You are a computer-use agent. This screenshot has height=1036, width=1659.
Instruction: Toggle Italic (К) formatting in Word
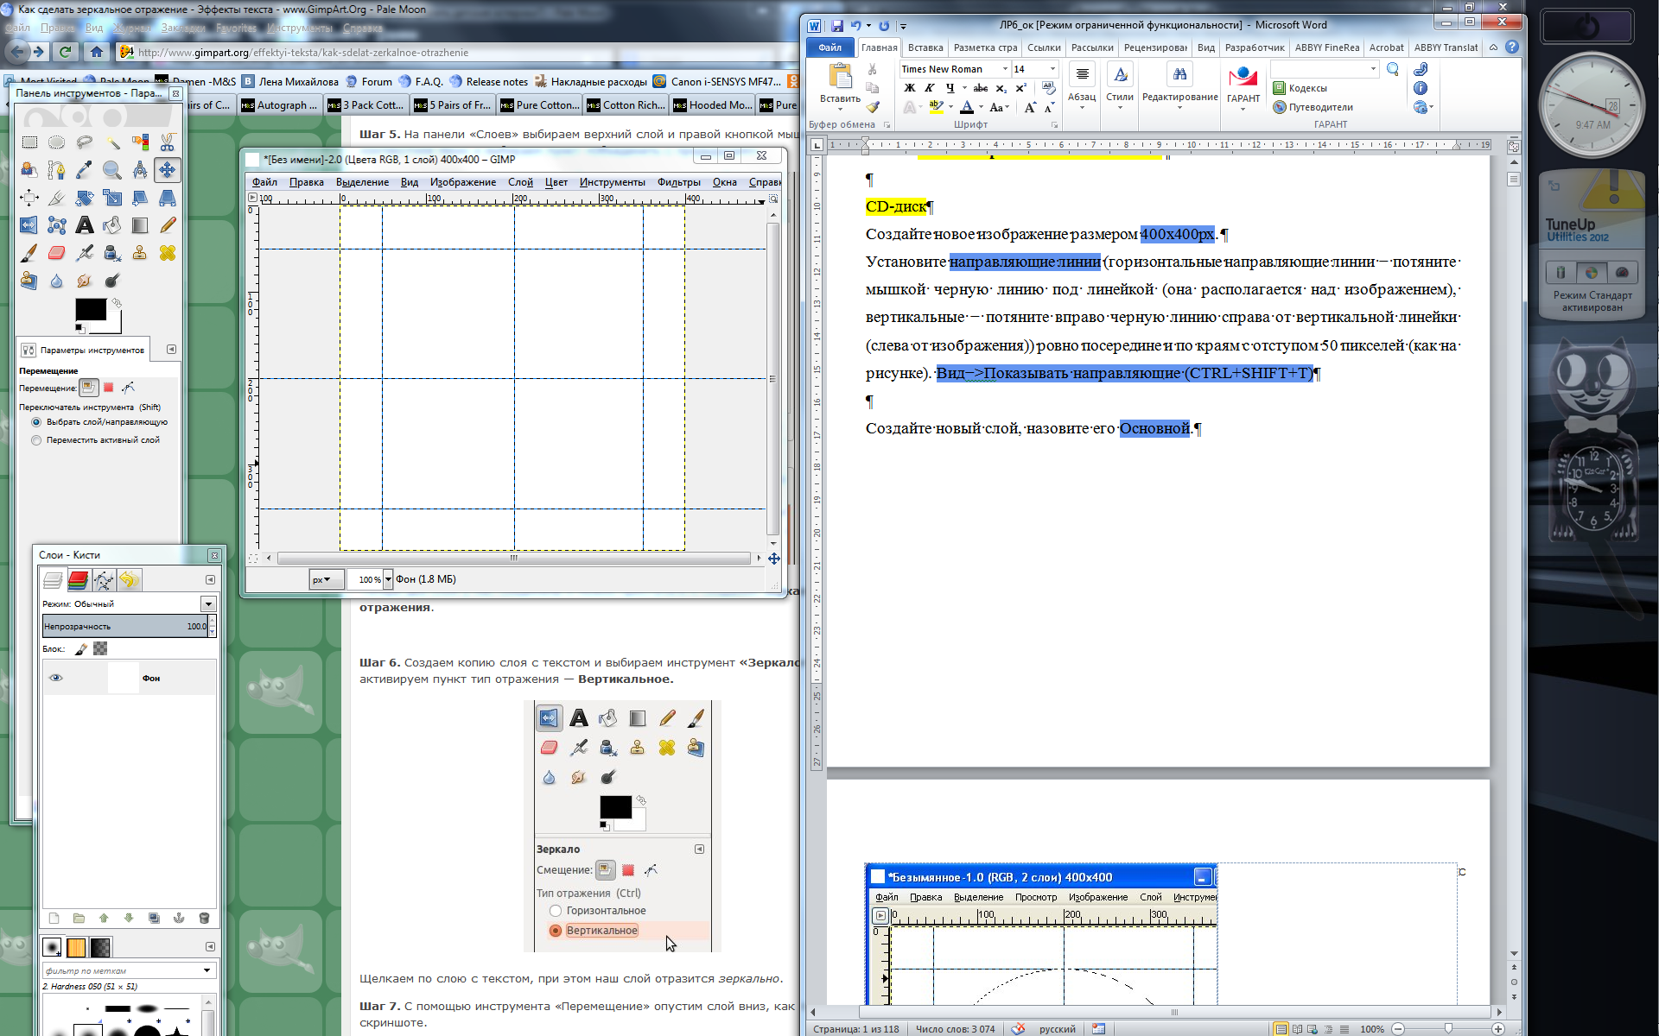930,88
